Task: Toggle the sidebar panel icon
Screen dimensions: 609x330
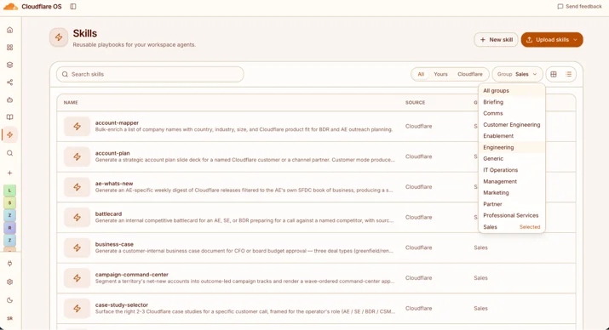Action: 73,7
